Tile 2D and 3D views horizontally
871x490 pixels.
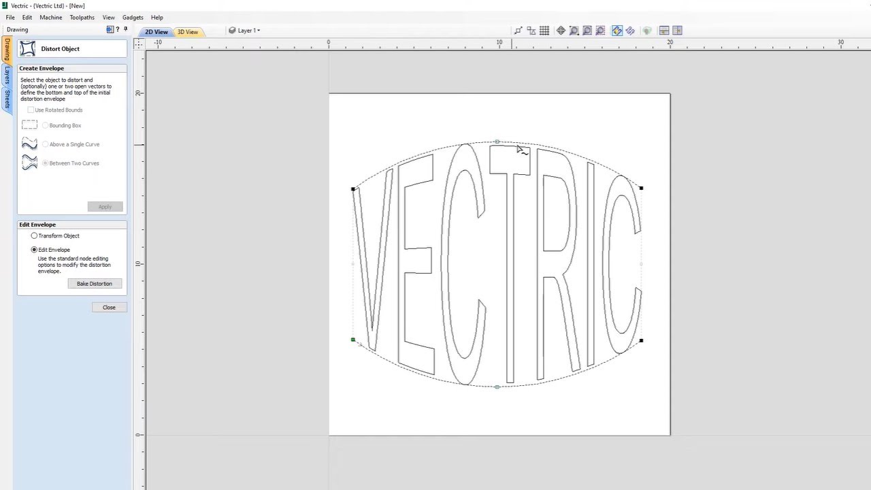pos(664,31)
